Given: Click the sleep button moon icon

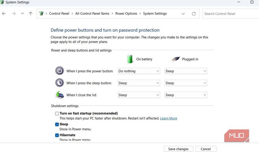Looking at the screenshot, I should click(59, 83).
